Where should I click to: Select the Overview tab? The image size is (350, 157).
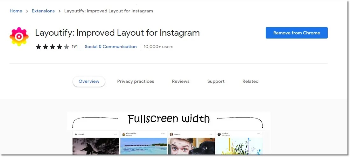[89, 81]
